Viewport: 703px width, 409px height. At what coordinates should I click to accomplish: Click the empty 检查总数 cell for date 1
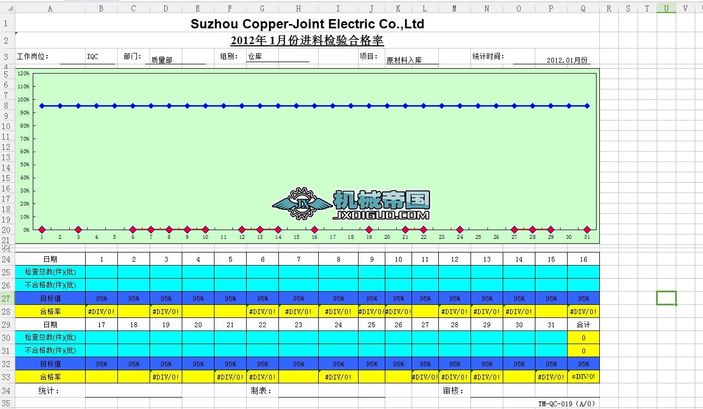tap(102, 272)
